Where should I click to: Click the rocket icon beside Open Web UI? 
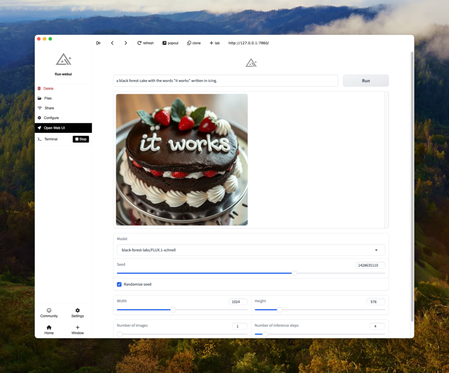click(x=39, y=128)
